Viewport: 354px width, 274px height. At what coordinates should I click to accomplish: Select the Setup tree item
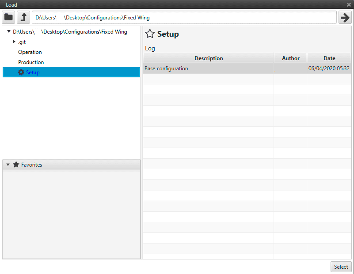(x=71, y=72)
